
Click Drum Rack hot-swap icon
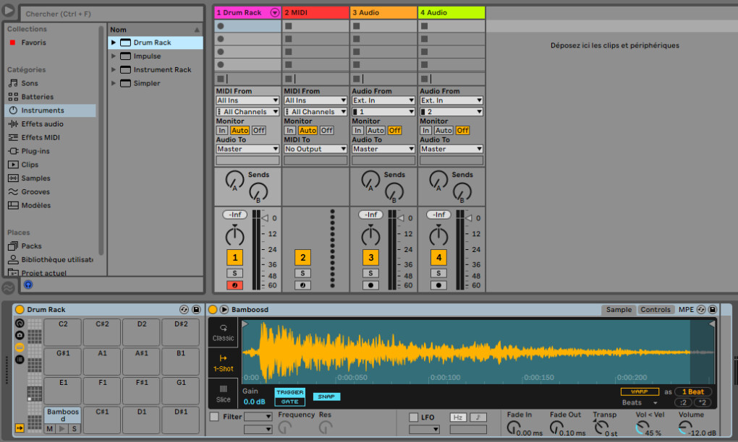pos(184,310)
